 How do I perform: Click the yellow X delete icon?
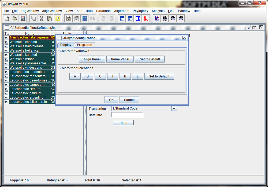(x=58, y=18)
